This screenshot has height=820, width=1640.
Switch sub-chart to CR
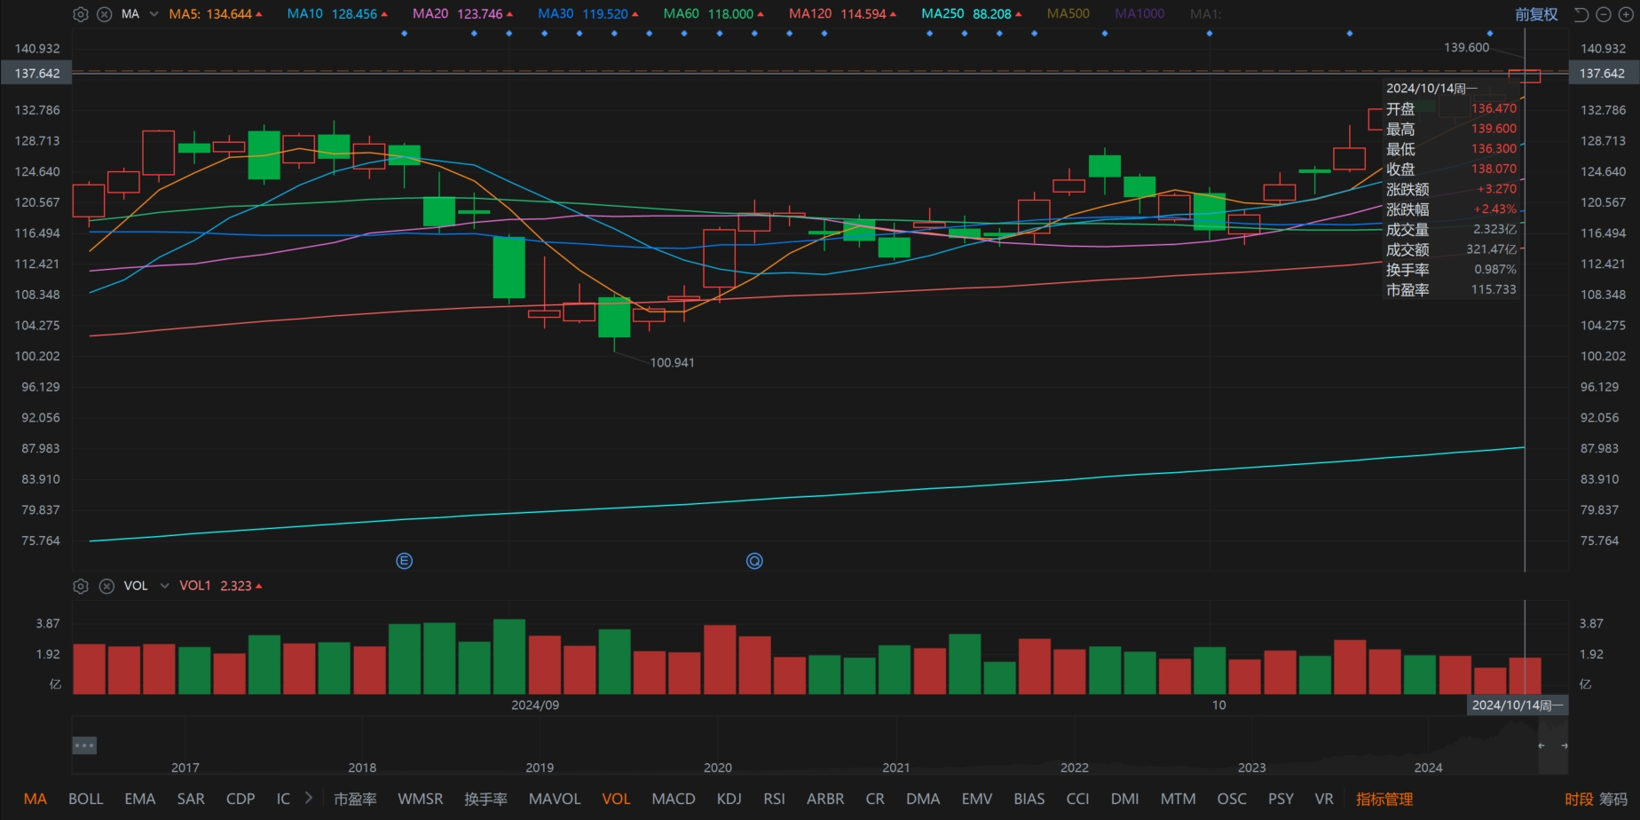tap(875, 799)
